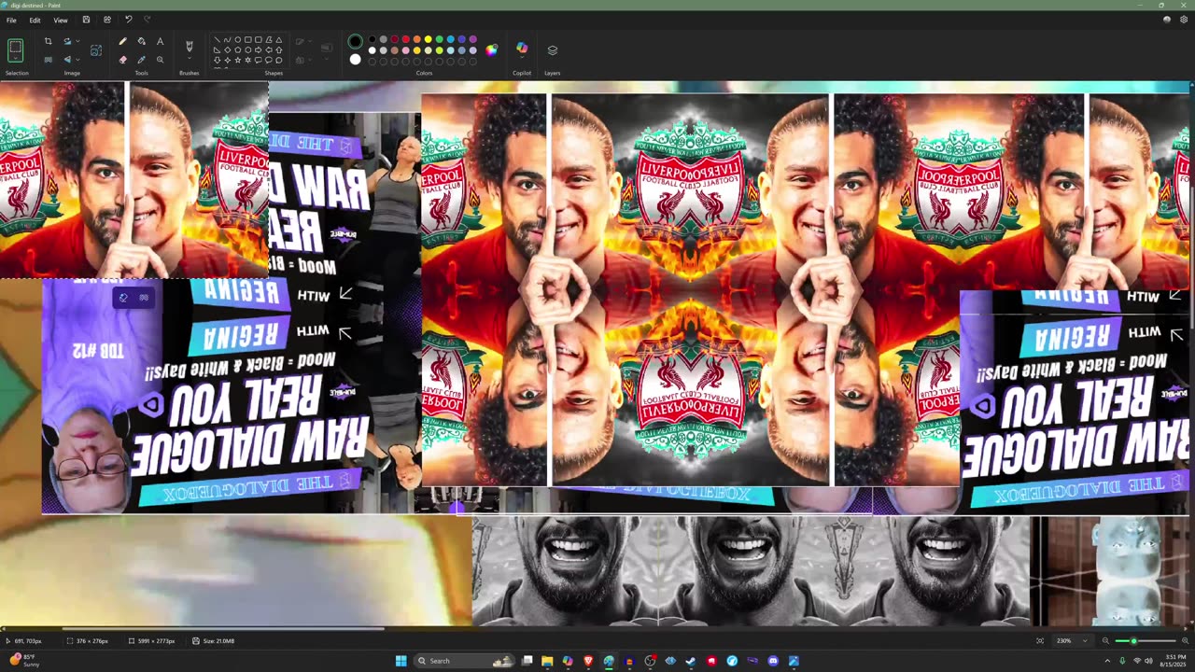Choose the Line shape
The height and width of the screenshot is (672, 1195).
[x=217, y=39]
